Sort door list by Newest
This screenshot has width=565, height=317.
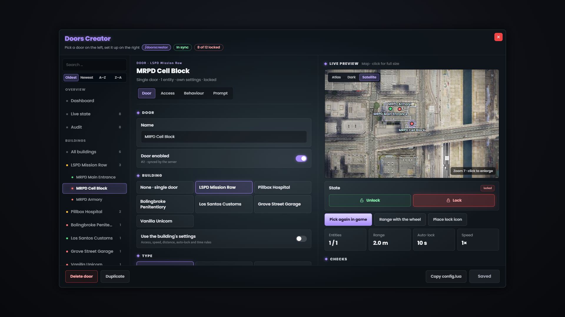[87, 77]
